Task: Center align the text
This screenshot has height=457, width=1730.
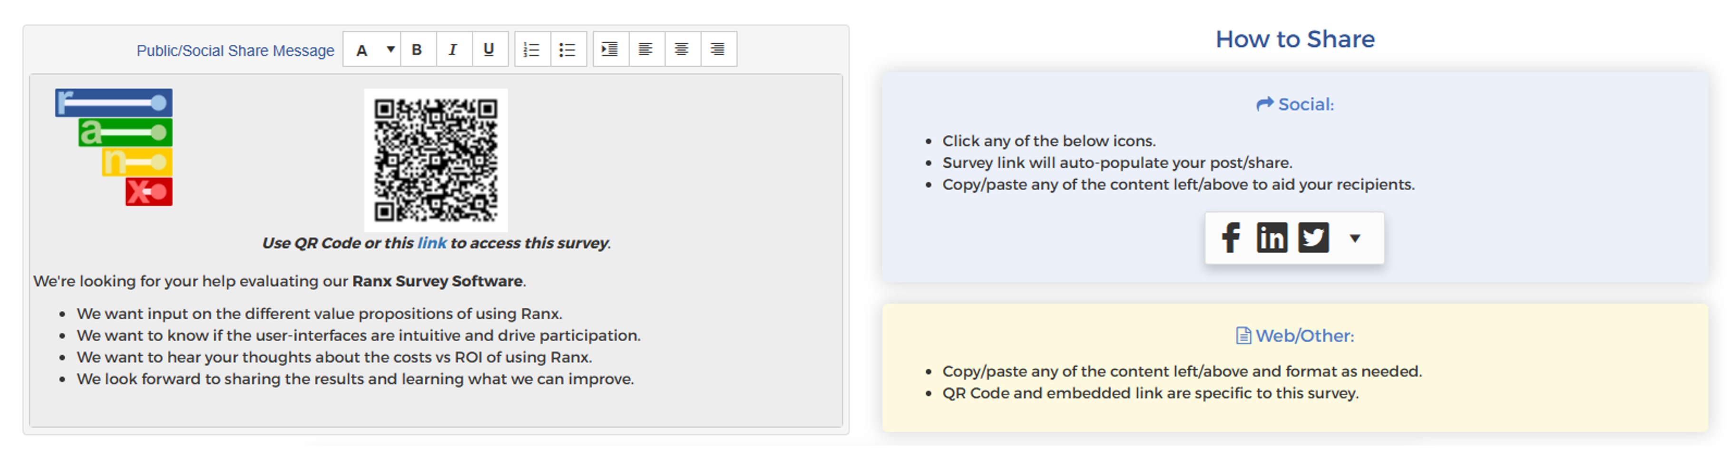Action: click(682, 48)
